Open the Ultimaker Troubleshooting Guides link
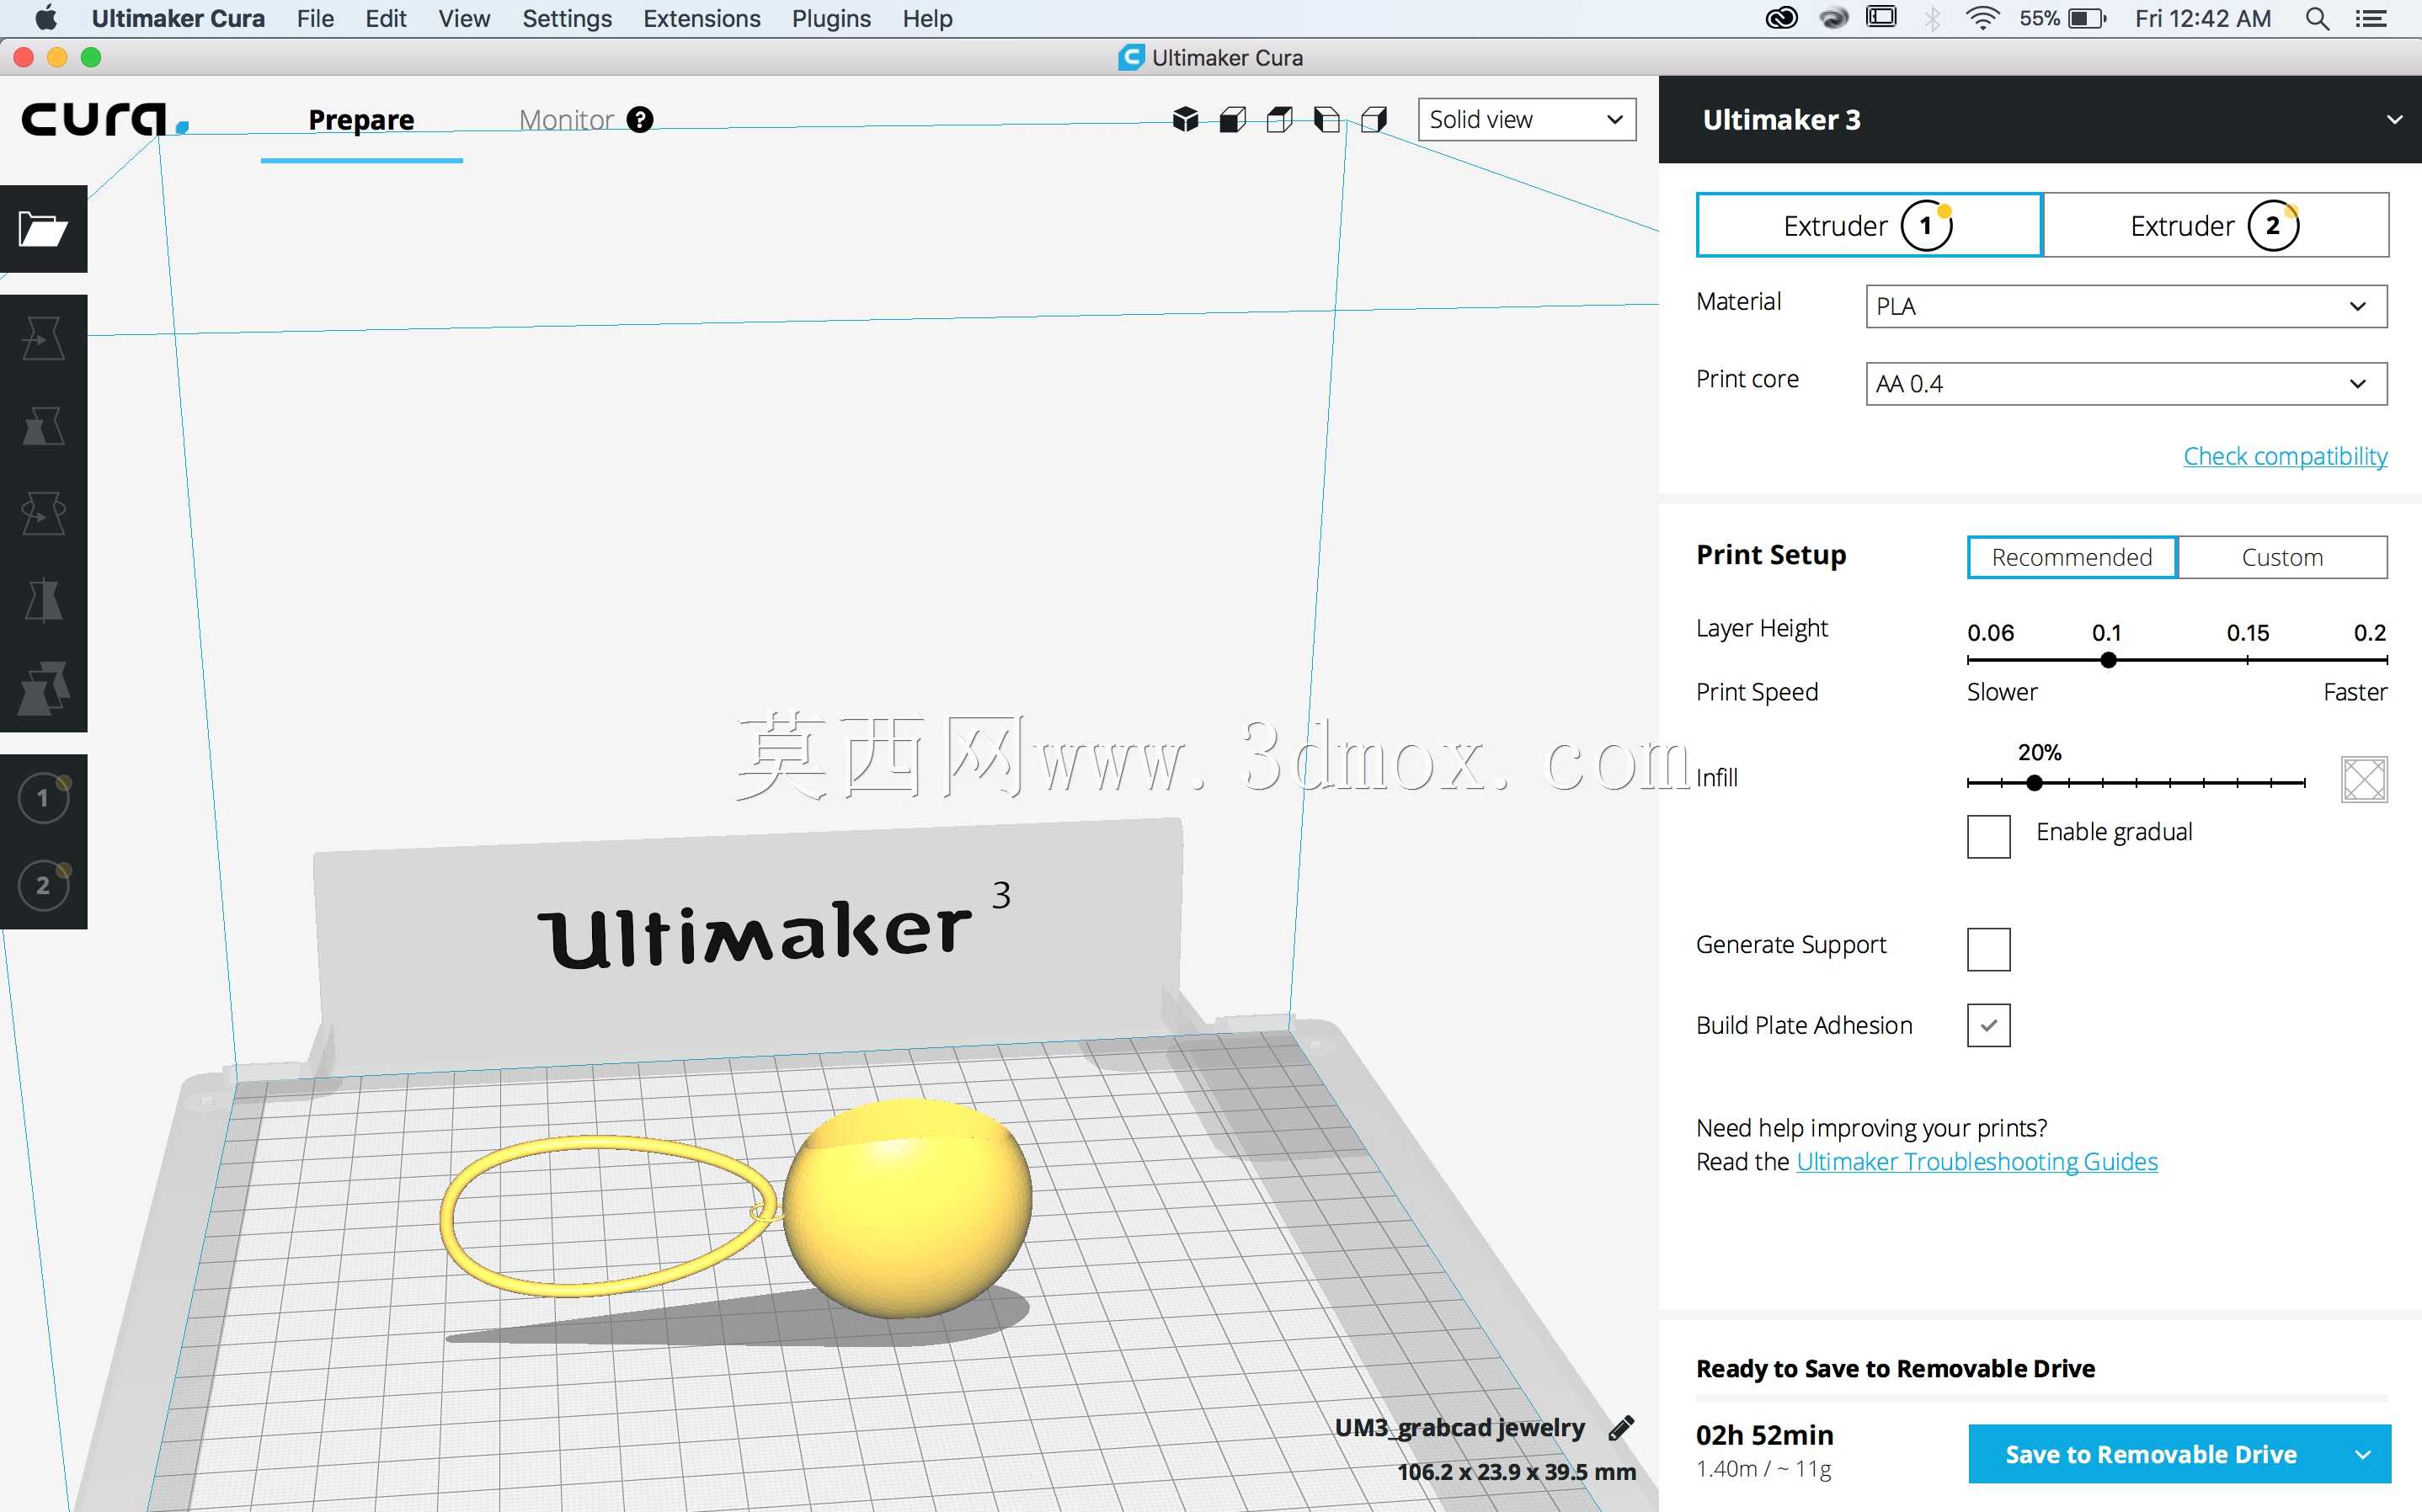This screenshot has width=2422, height=1512. coord(1977,1161)
